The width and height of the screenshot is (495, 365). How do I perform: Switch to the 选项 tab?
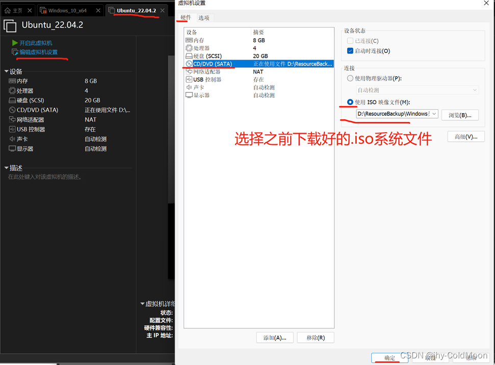[x=204, y=17]
